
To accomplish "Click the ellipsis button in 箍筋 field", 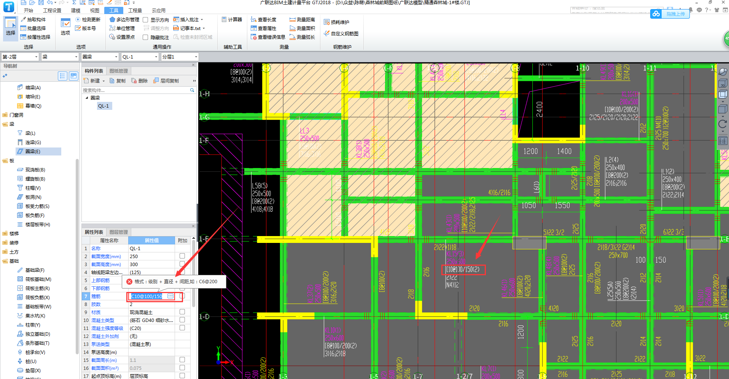I will 170,296.
